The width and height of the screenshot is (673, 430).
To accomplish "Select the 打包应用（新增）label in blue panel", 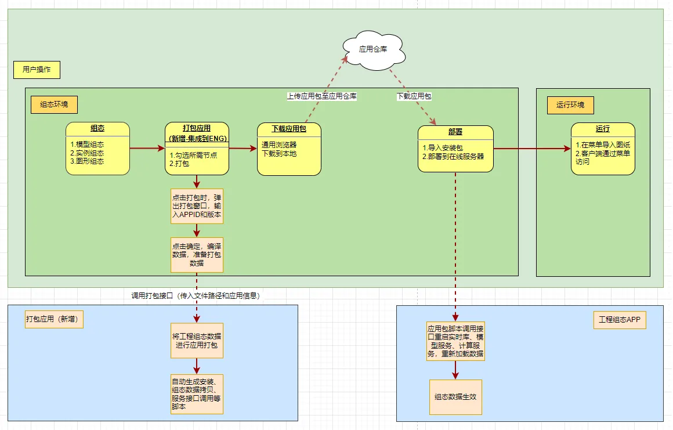I will click(55, 319).
